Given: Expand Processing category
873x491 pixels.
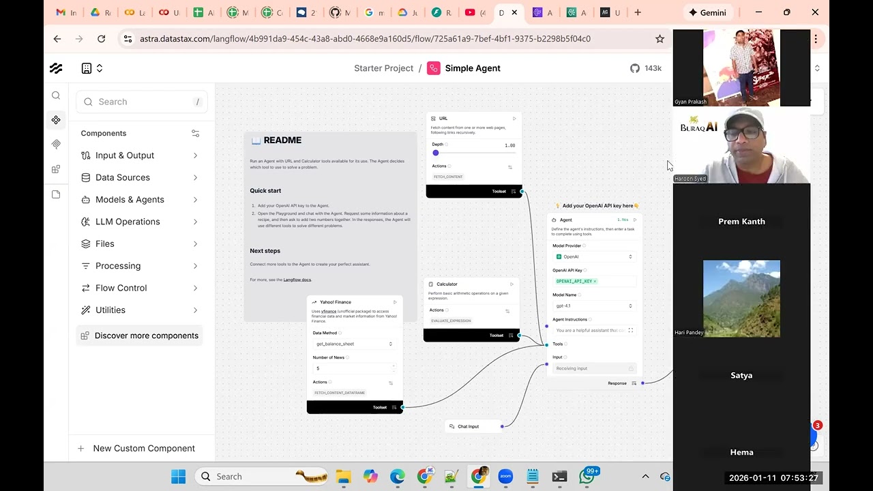Looking at the screenshot, I should click(140, 266).
